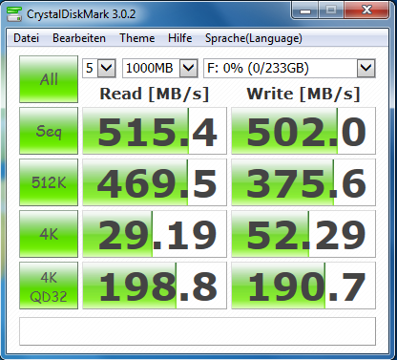Open the Datei menu
This screenshot has height=360, width=397.
coord(26,38)
